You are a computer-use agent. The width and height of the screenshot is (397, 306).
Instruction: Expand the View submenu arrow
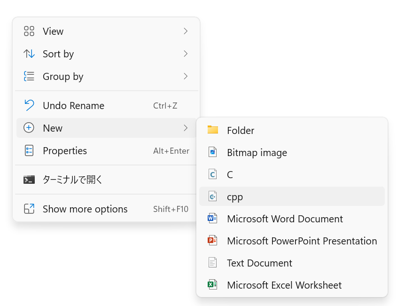click(186, 31)
